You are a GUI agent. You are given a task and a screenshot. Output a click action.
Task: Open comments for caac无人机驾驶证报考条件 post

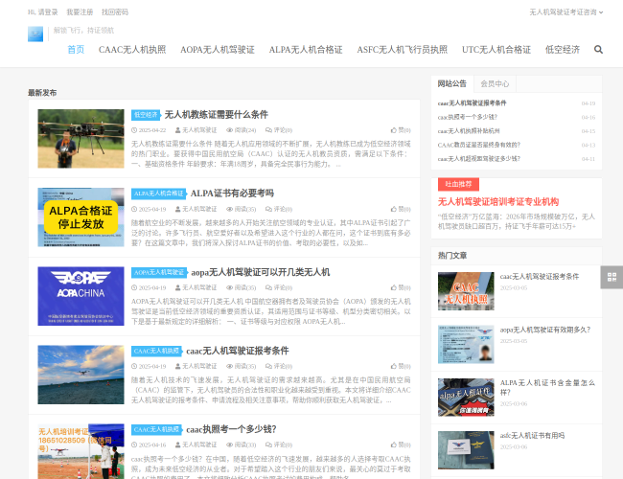[279, 366]
